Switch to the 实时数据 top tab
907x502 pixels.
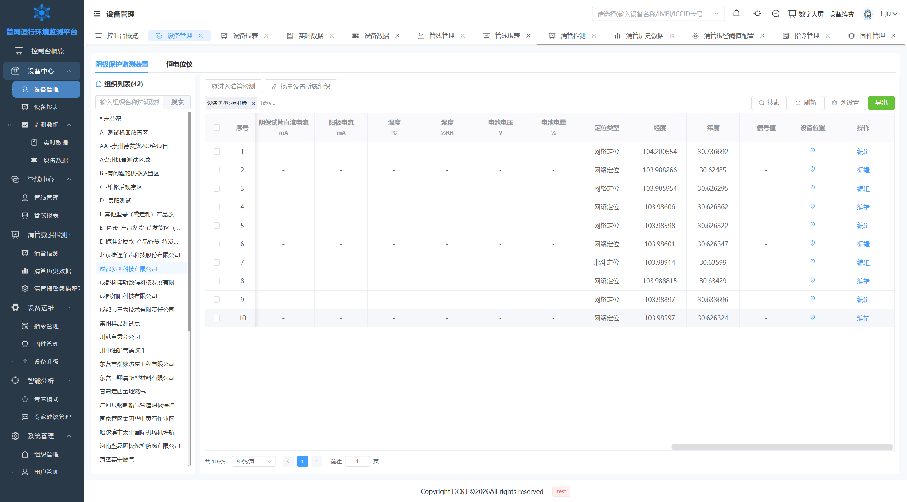(310, 36)
